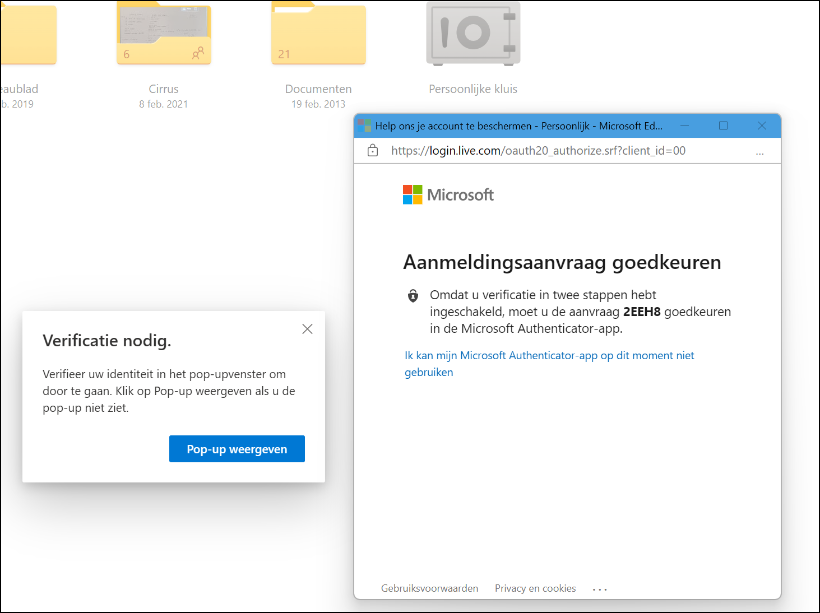Close the Verificatie nodig dialog
Viewport: 820px width, 613px height.
tap(307, 329)
